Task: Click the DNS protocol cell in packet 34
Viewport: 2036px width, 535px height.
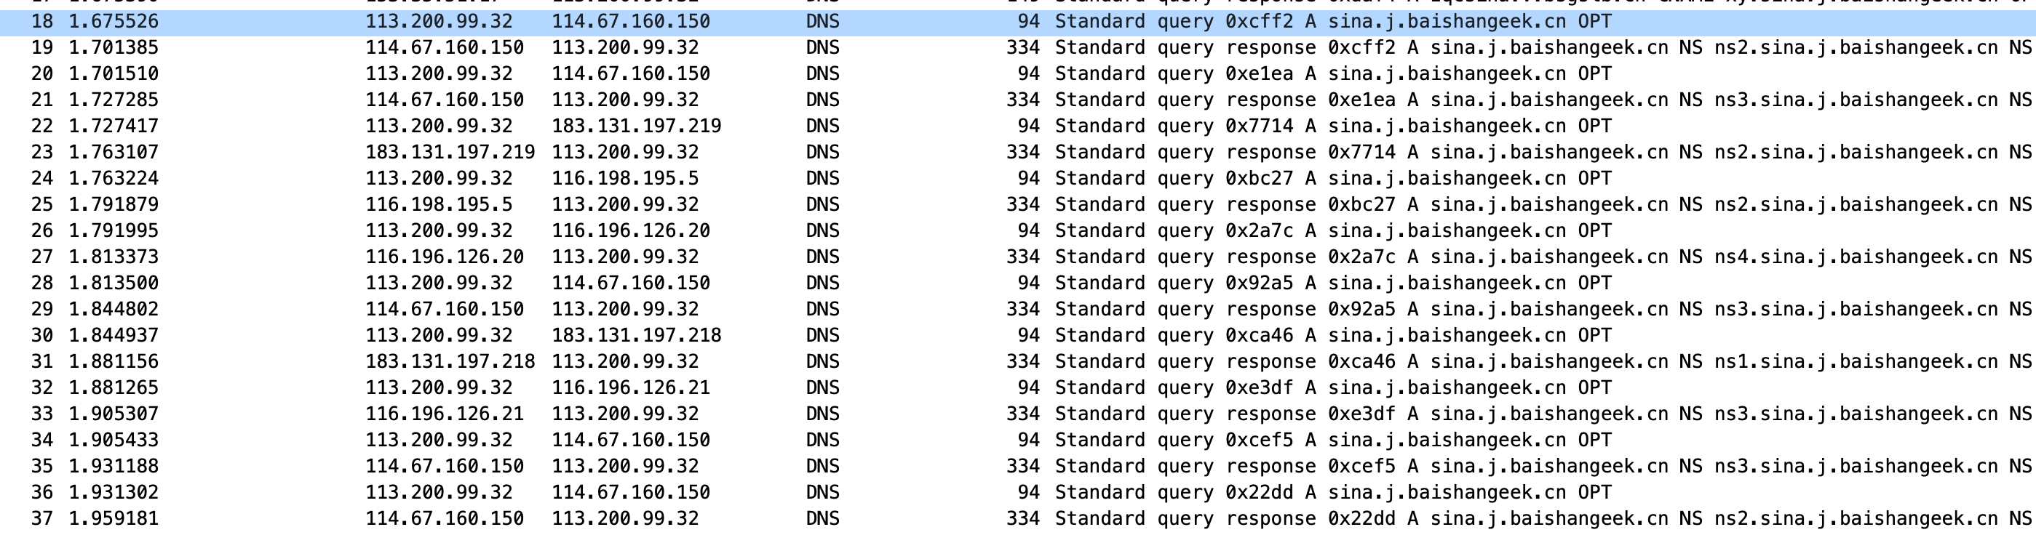Action: (823, 440)
